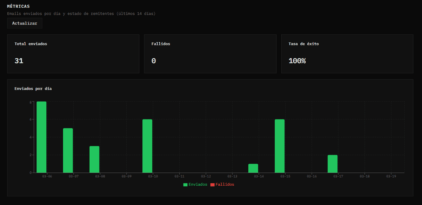Viewport: 422px width, 205px height.
Task: Click the x-axis label 03-09
Action: (126, 176)
